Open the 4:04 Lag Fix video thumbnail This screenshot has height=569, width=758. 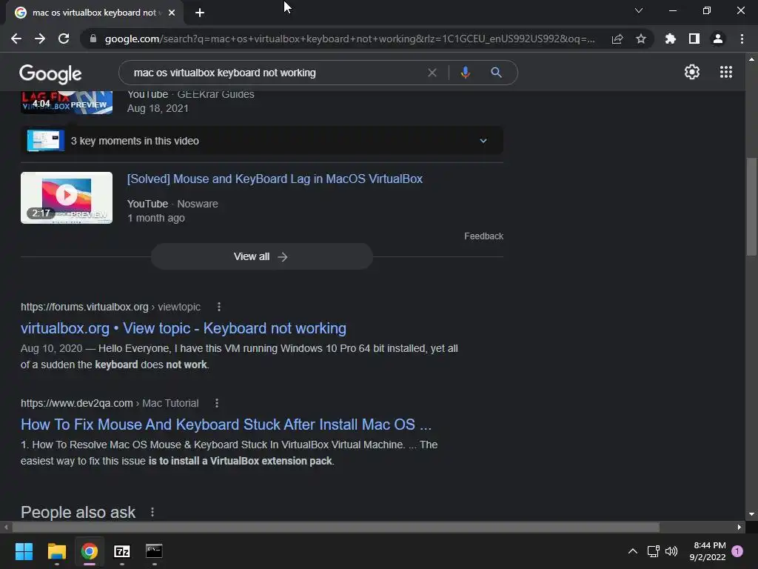pos(67,102)
